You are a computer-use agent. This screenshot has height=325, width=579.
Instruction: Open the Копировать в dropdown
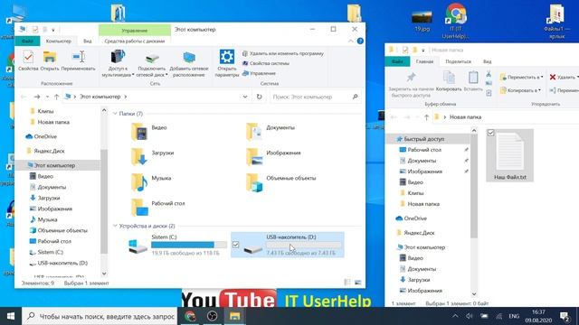pyautogui.click(x=520, y=90)
